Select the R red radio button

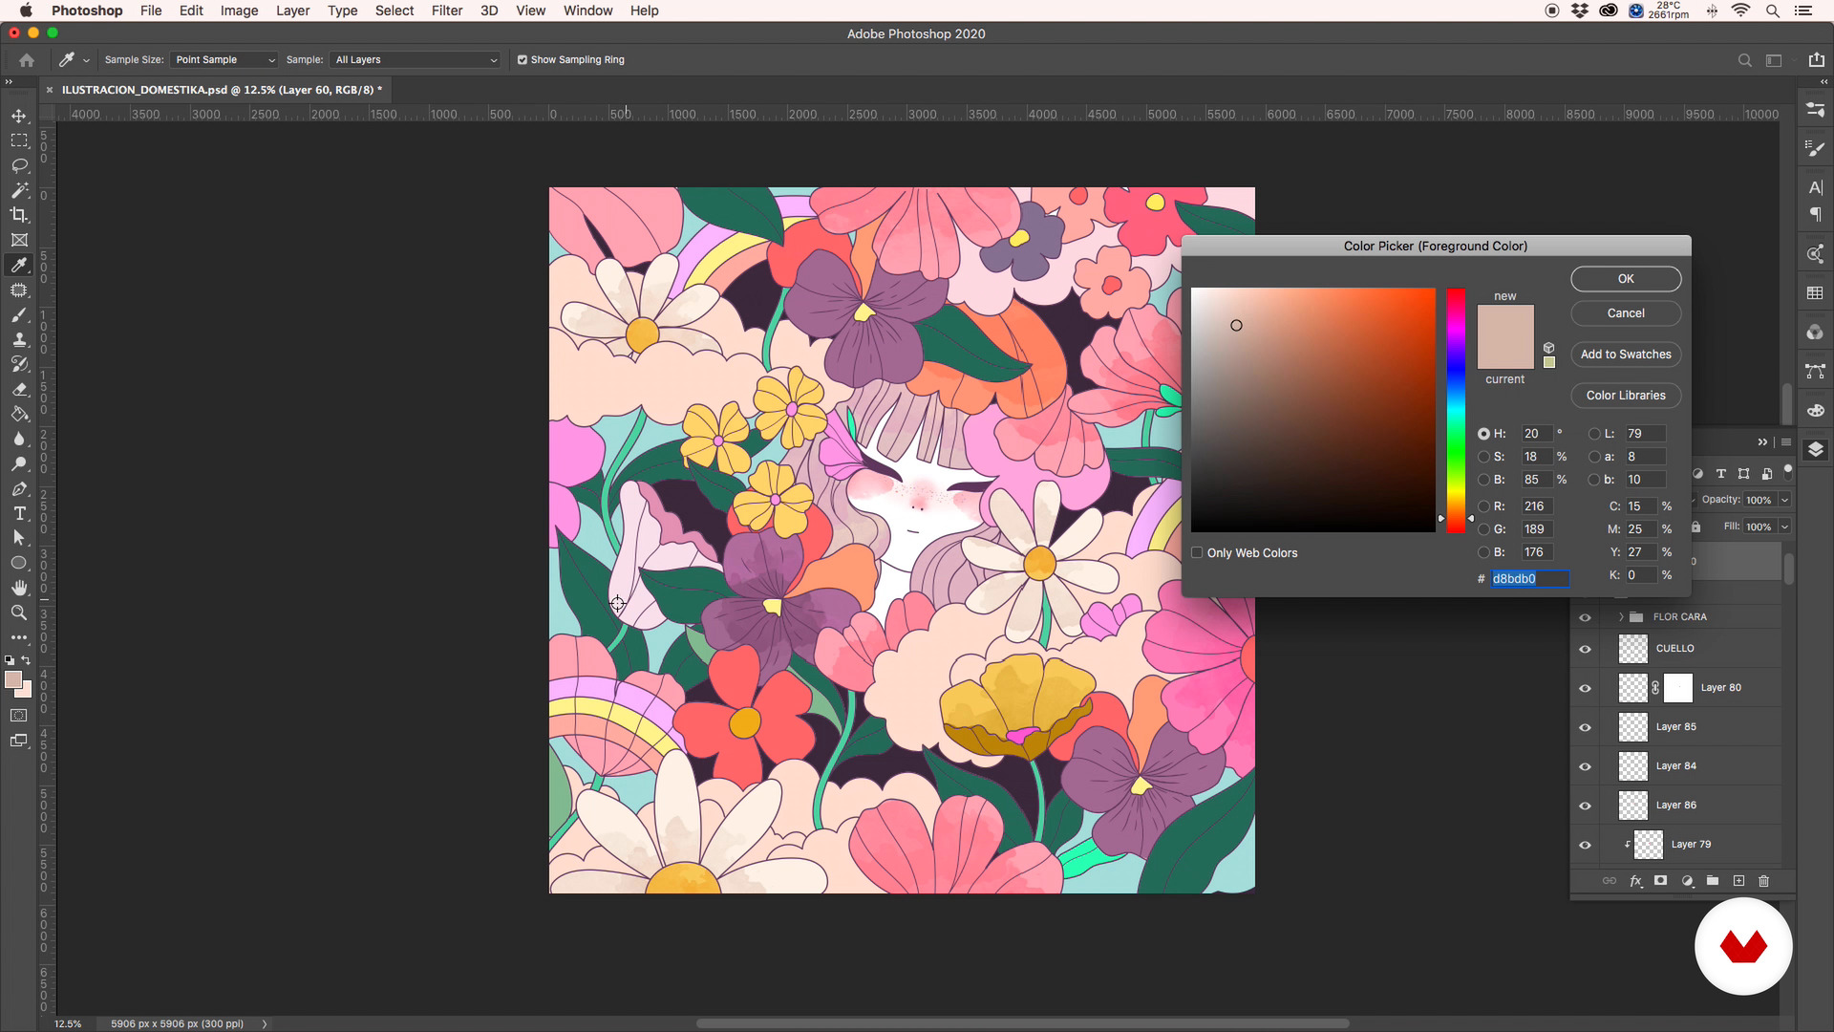pos(1483,506)
